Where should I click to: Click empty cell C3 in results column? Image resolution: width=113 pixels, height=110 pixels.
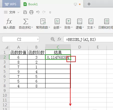pos(58,62)
